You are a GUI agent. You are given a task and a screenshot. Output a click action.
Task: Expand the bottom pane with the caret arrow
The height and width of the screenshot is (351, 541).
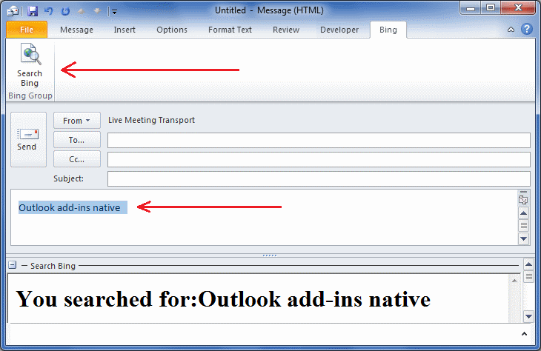pos(524,334)
